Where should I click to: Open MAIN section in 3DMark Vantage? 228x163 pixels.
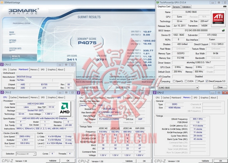pyautogui.click(x=12, y=32)
